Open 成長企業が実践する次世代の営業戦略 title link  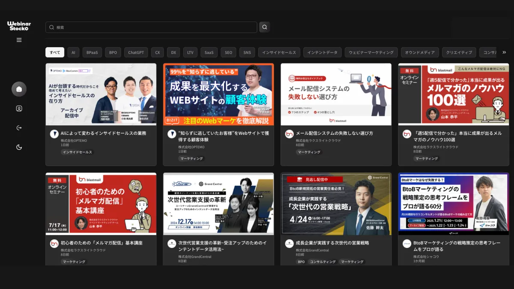pyautogui.click(x=332, y=243)
